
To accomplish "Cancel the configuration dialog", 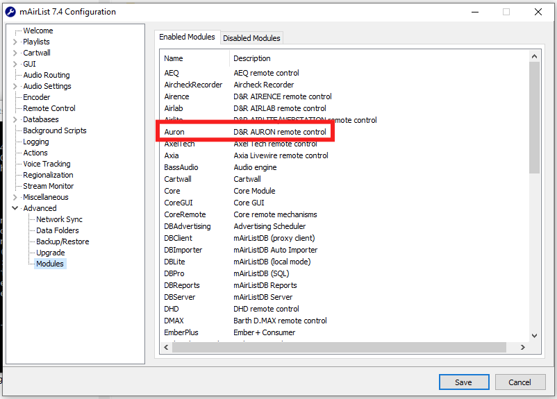I will pos(519,382).
